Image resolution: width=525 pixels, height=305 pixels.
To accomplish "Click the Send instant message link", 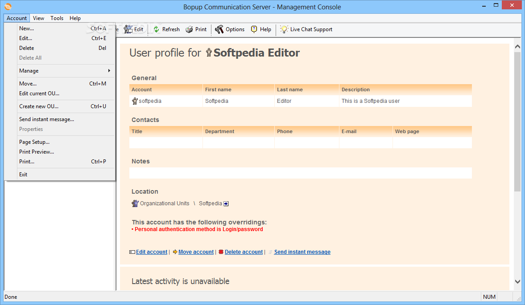I will [x=302, y=252].
